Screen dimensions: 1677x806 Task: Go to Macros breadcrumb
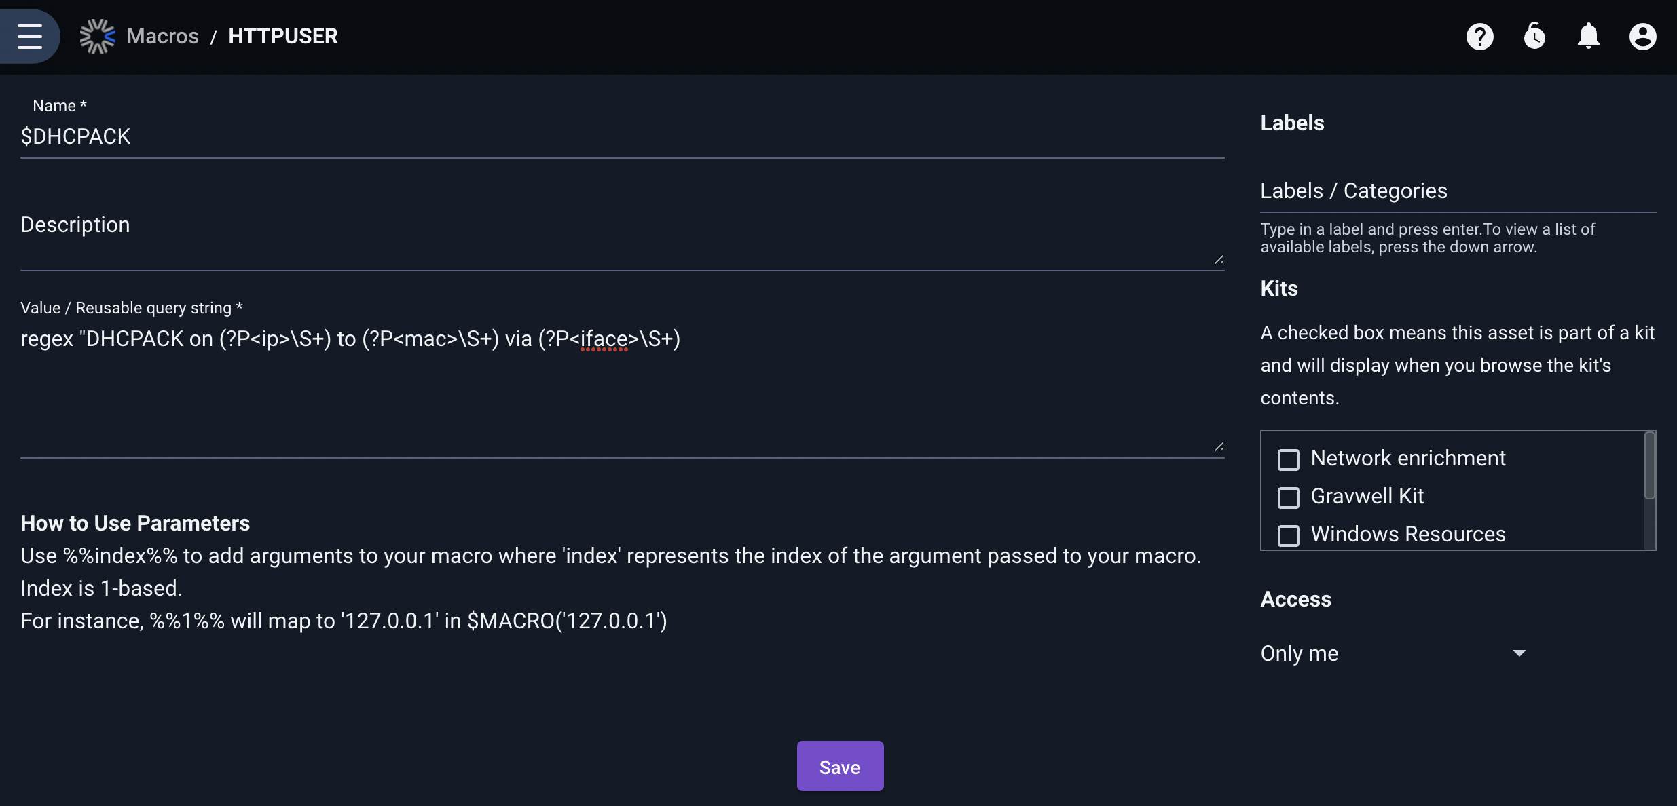click(x=163, y=36)
